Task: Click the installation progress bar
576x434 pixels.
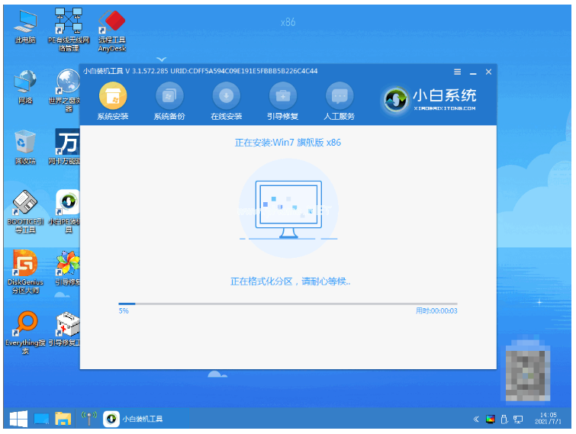Action: pyautogui.click(x=288, y=304)
